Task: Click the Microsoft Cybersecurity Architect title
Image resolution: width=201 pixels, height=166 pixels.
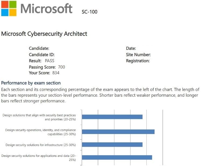Action: tap(44, 34)
